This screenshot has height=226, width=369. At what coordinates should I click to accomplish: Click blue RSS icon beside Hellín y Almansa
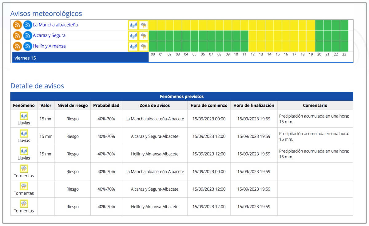tap(28, 46)
